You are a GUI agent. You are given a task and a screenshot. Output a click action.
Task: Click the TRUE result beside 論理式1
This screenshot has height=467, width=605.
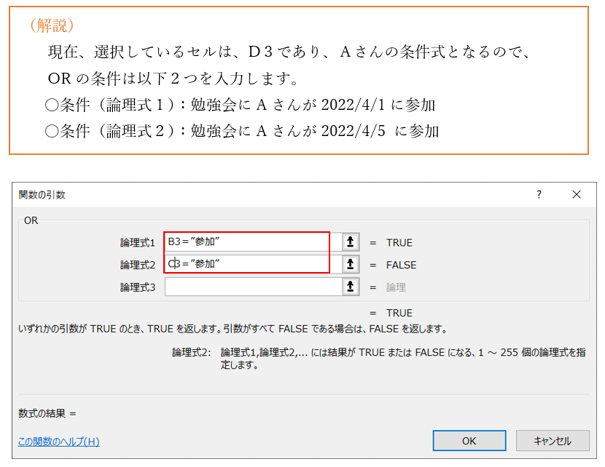(399, 243)
